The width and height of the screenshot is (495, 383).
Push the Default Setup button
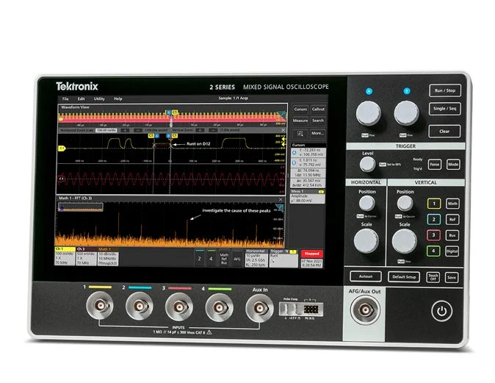pyautogui.click(x=404, y=277)
